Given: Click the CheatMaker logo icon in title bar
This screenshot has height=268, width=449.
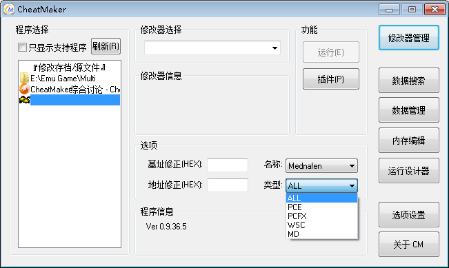Looking at the screenshot, I should pos(9,9).
